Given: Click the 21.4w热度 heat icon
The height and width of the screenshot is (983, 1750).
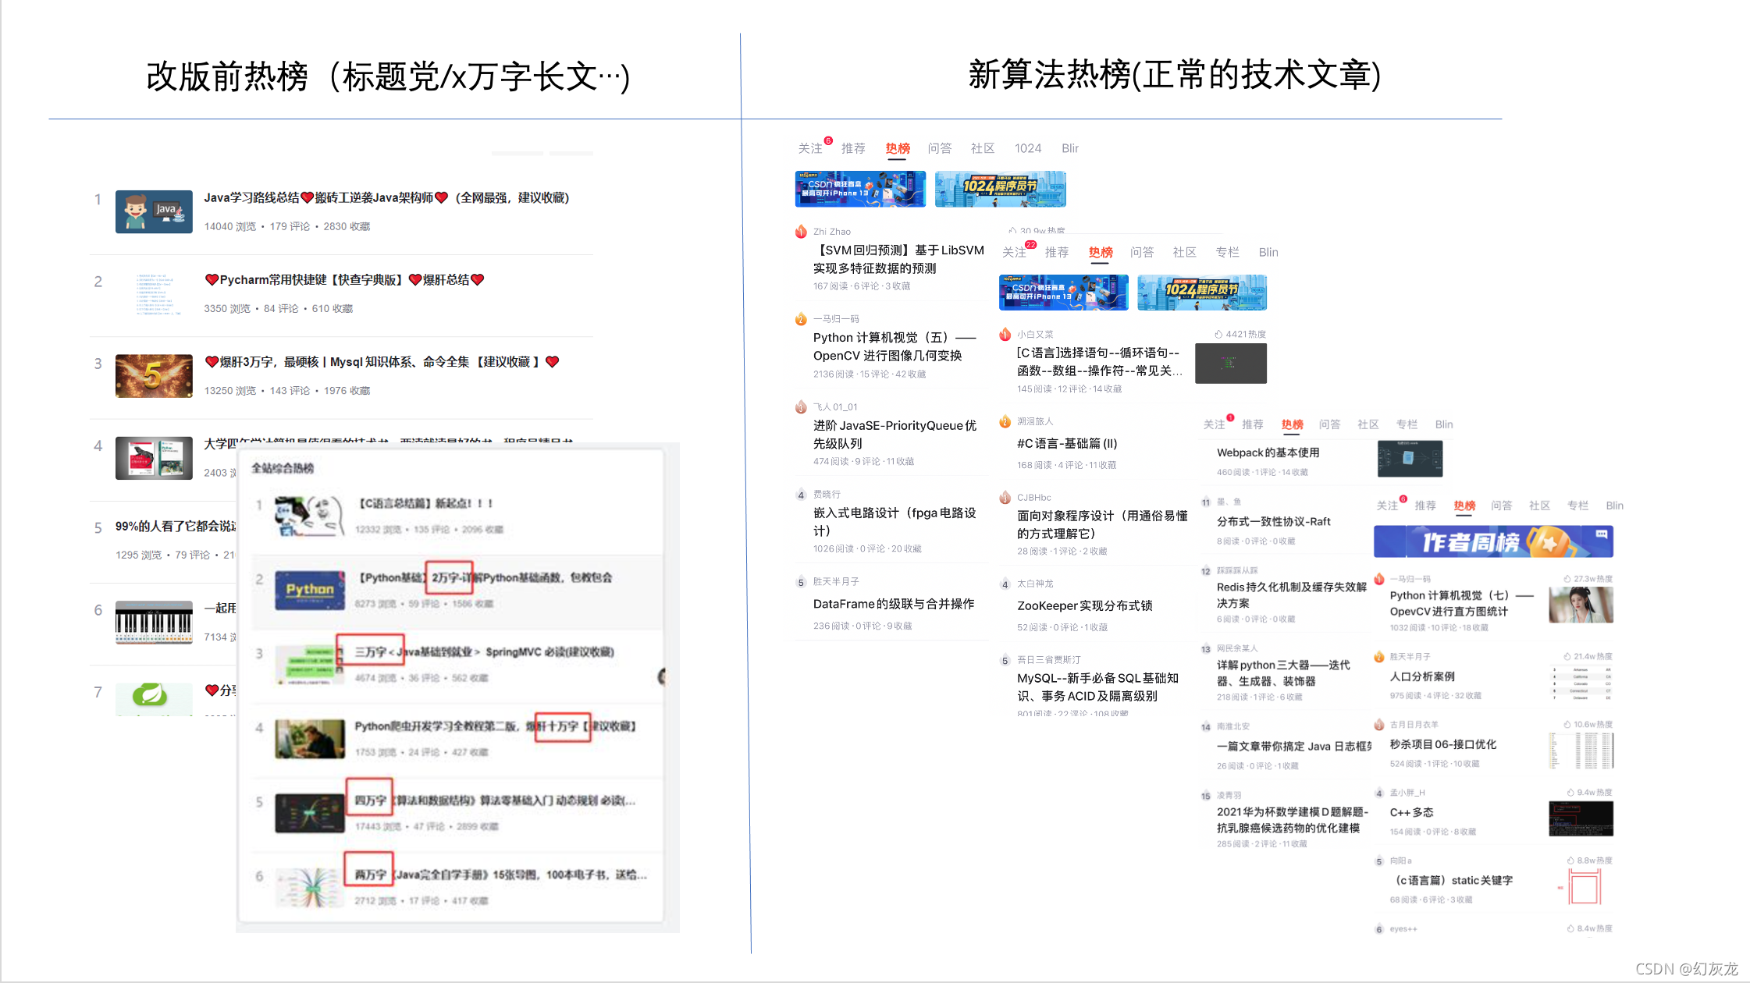Looking at the screenshot, I should [1567, 656].
